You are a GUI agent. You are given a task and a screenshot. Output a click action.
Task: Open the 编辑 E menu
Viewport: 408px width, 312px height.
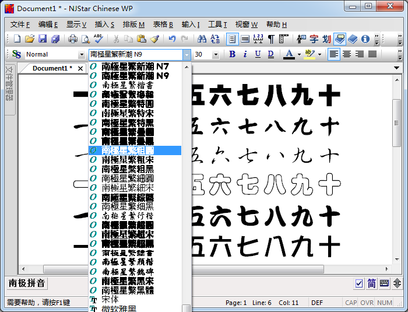[48, 24]
